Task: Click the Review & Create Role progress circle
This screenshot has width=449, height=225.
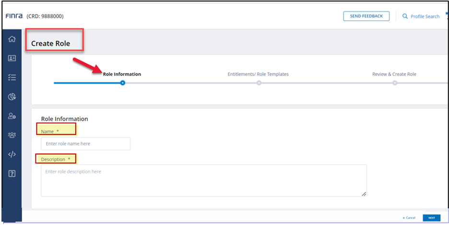Action: click(395, 83)
